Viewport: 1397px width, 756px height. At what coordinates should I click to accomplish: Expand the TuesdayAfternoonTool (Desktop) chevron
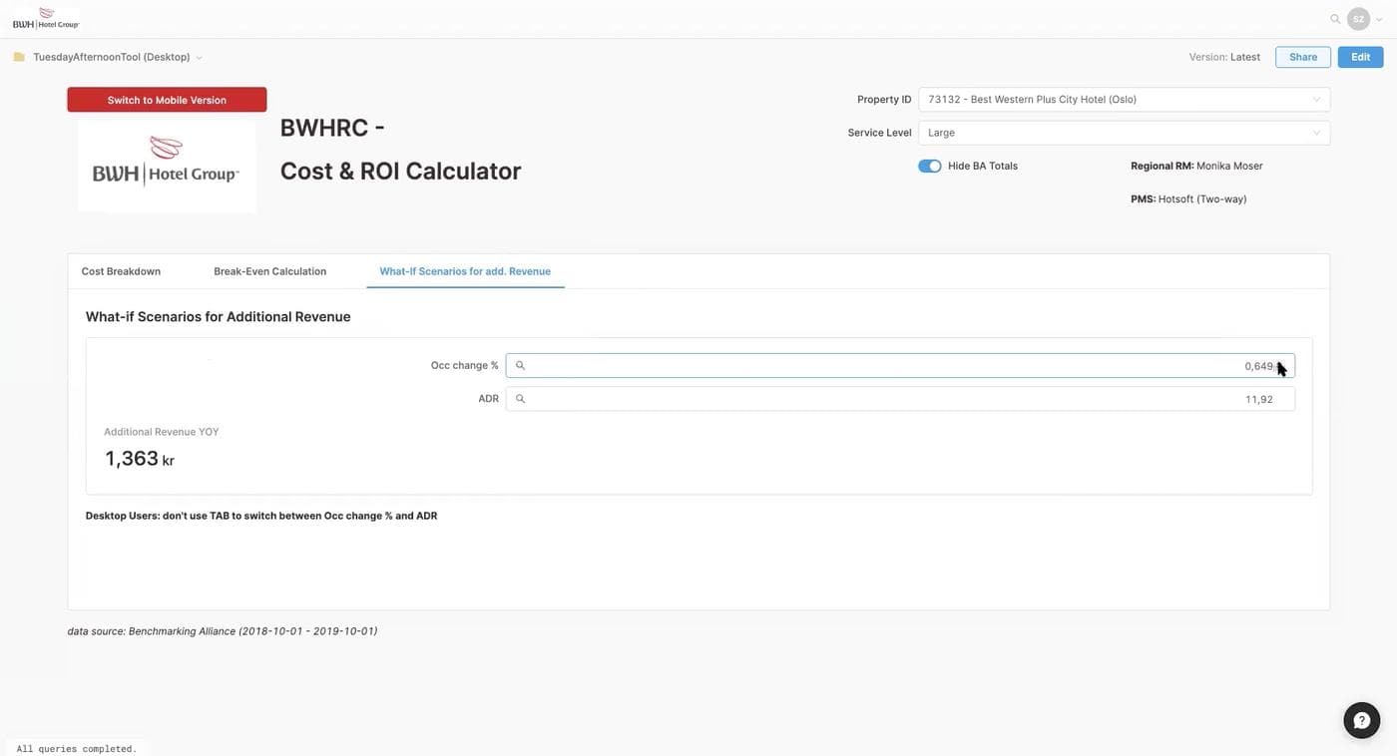point(200,58)
